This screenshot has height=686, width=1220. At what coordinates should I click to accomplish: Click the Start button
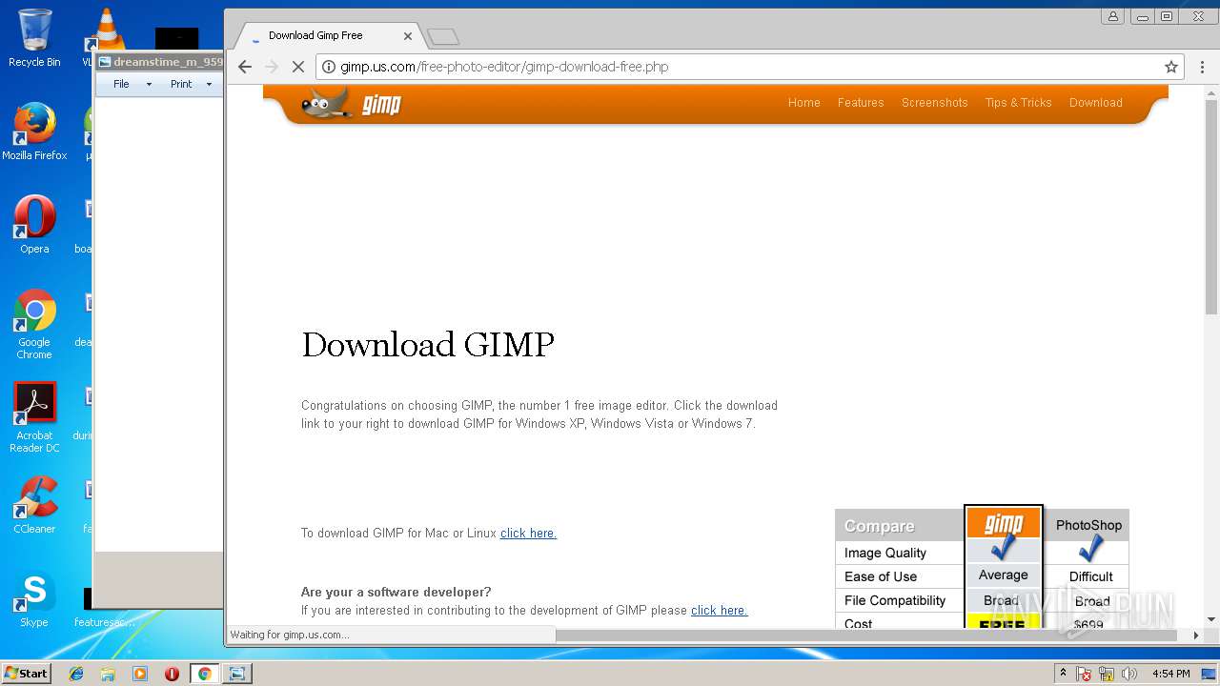[x=26, y=673]
